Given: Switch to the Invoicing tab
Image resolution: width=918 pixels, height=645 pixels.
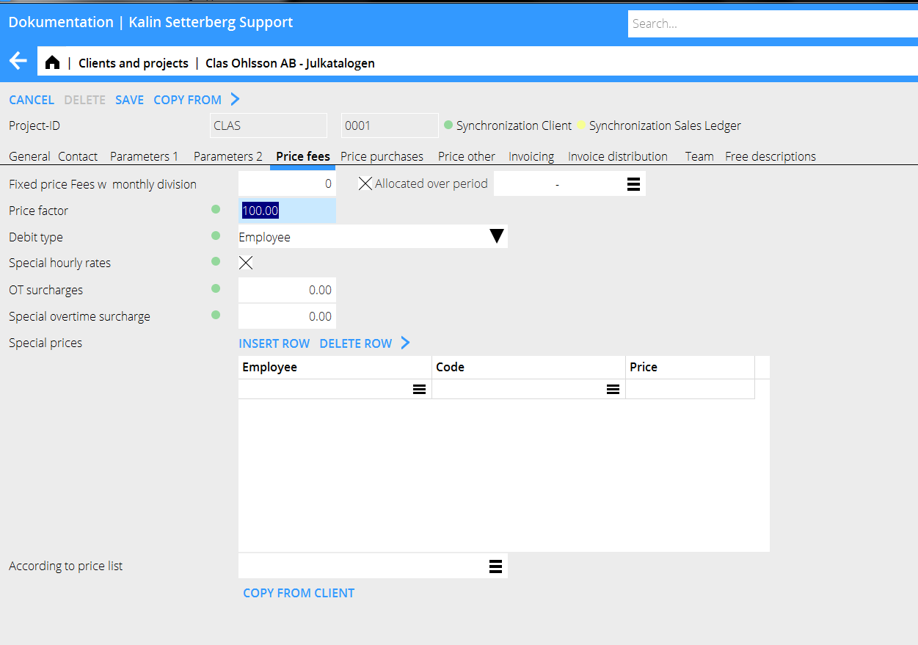Looking at the screenshot, I should click(x=531, y=156).
